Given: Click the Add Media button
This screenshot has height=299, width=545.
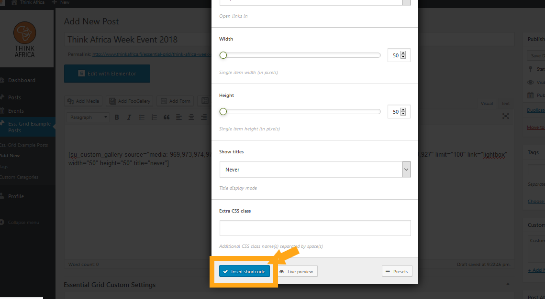Looking at the screenshot, I should coord(83,101).
